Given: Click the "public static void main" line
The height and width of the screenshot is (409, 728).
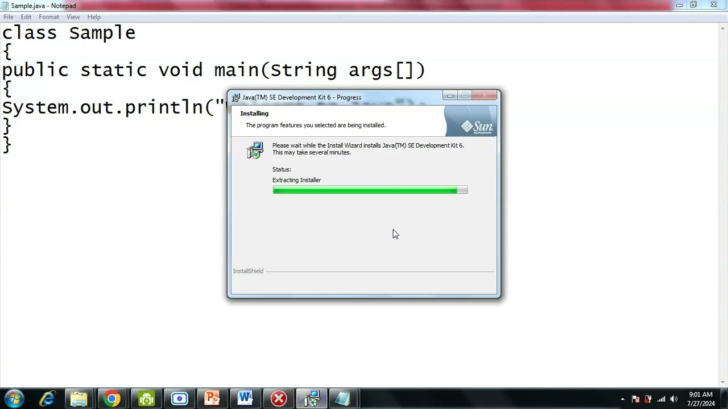Looking at the screenshot, I should click(213, 70).
